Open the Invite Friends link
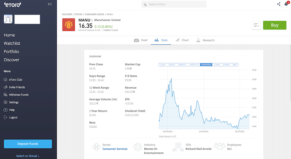 pos(17,87)
